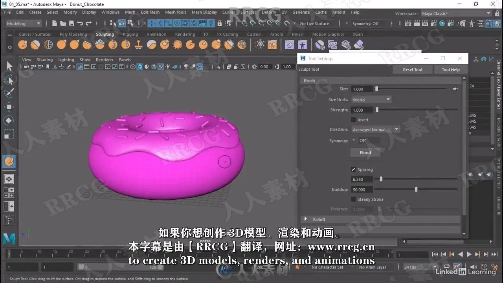This screenshot has height=283, width=503.
Task: Enable the Invert checkbox
Action: [353, 120]
